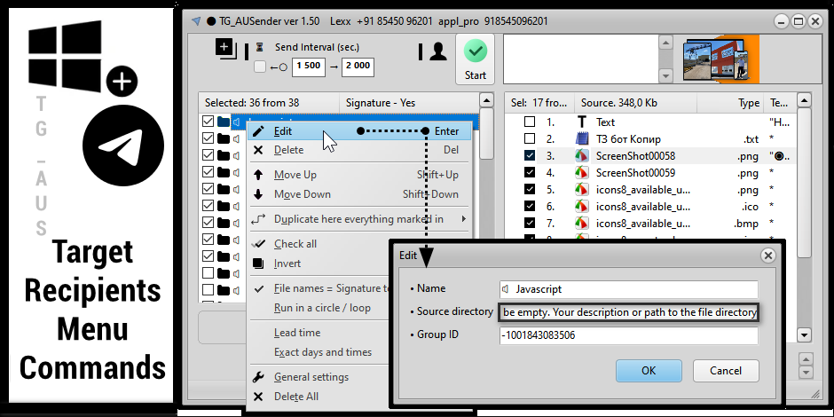834x417 pixels.
Task: Click the user silhouette icon
Action: pos(437,51)
